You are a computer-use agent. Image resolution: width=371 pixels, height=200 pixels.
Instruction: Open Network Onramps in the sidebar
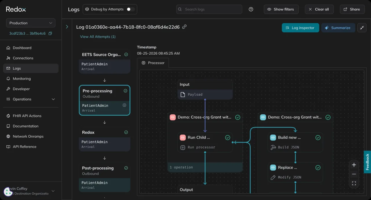(31, 136)
